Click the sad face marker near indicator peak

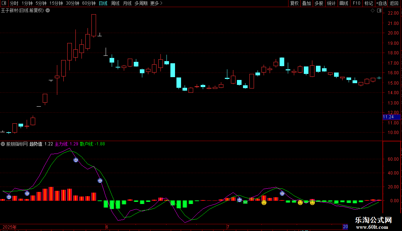point(76,160)
